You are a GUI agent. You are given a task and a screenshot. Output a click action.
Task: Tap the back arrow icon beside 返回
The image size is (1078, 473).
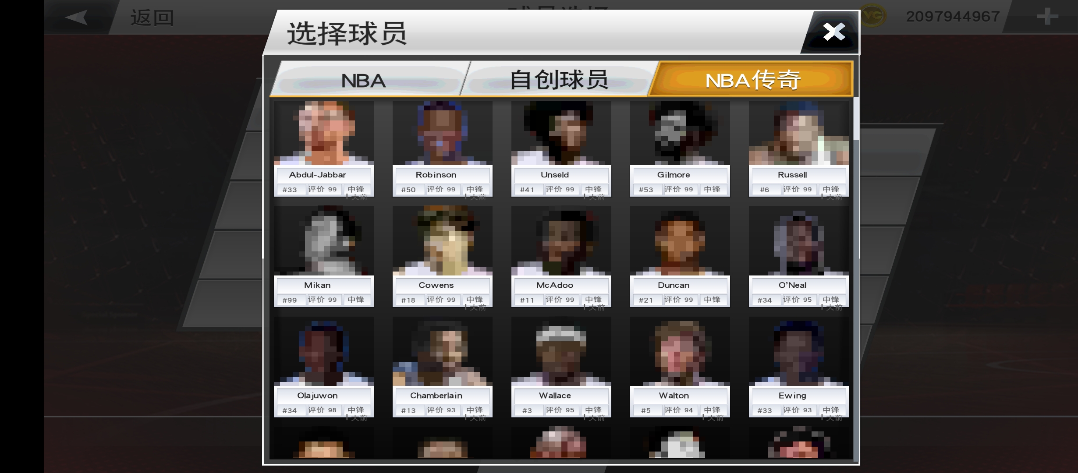(77, 18)
